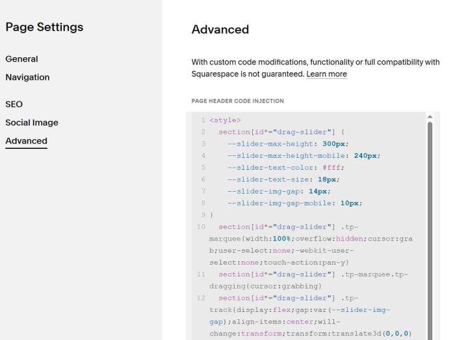Select the Advanced sidebar item
The width and height of the screenshot is (455, 340).
(x=26, y=141)
